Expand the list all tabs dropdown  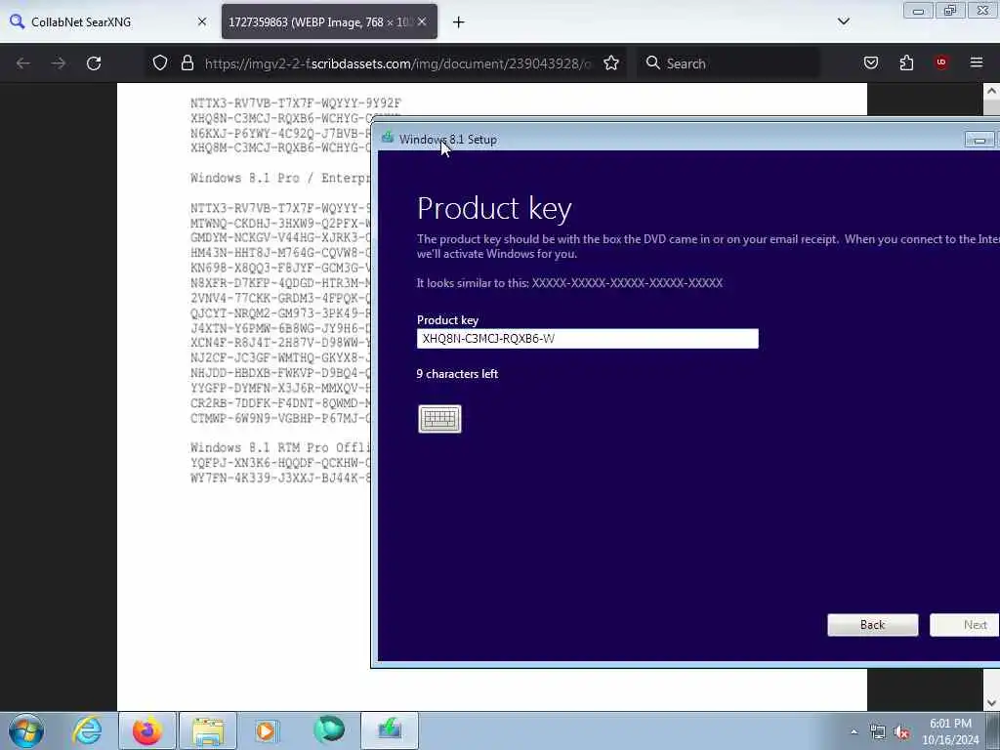pos(843,21)
